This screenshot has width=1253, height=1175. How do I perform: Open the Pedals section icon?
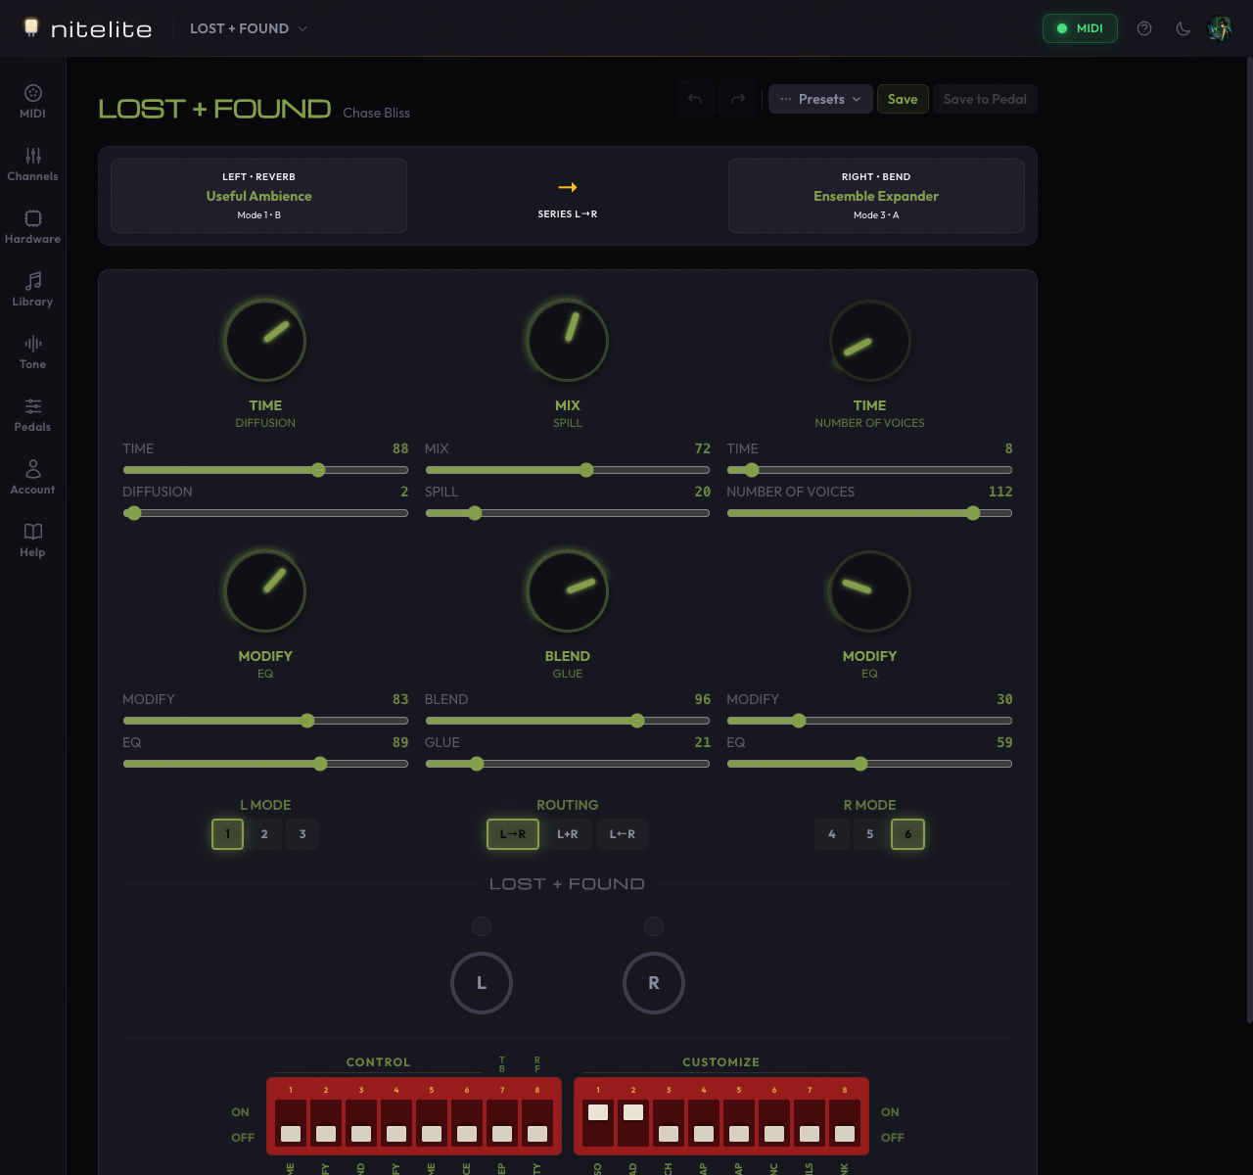32,415
